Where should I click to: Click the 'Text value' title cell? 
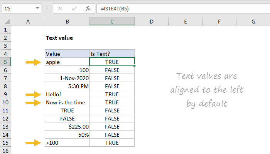(x=67, y=38)
